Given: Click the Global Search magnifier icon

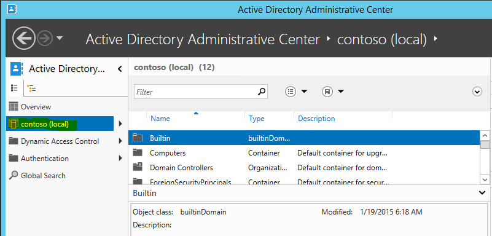Looking at the screenshot, I should [14, 175].
